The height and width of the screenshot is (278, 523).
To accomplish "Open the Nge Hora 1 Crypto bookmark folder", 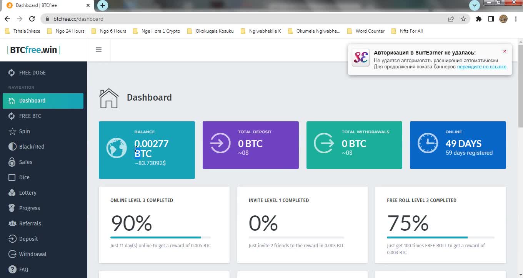I will [157, 31].
